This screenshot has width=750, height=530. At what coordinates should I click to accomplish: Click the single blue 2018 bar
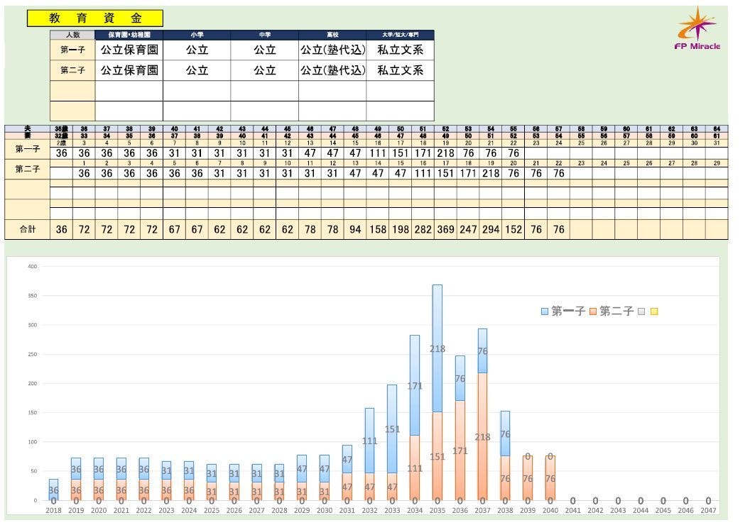[53, 490]
